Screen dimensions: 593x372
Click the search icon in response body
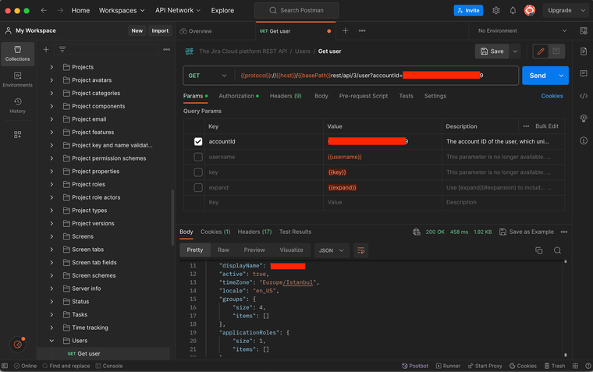557,250
